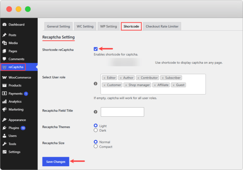243x170 pixels.
Task: Switch to the WC Setting tab
Action: click(85, 27)
